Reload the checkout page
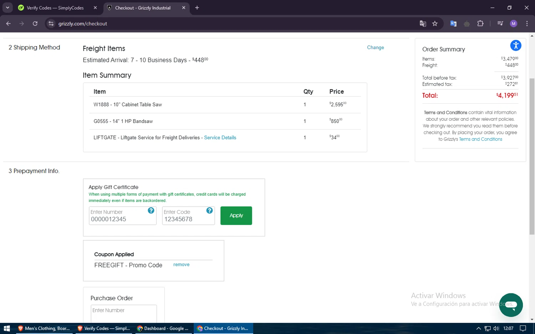535x334 pixels. 35,24
